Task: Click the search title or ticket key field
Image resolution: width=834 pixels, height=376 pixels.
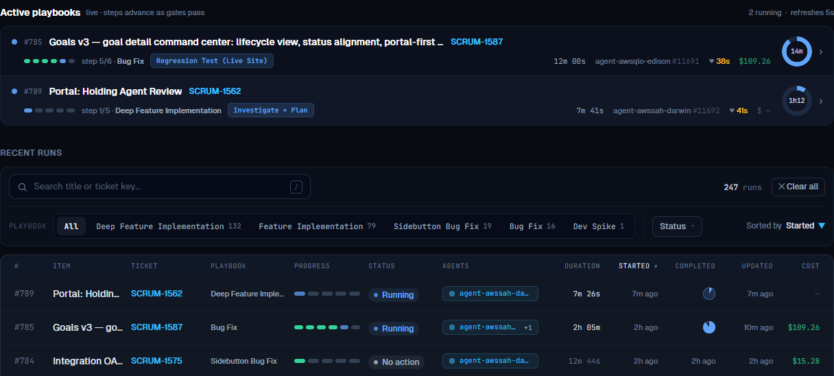Action: (160, 187)
